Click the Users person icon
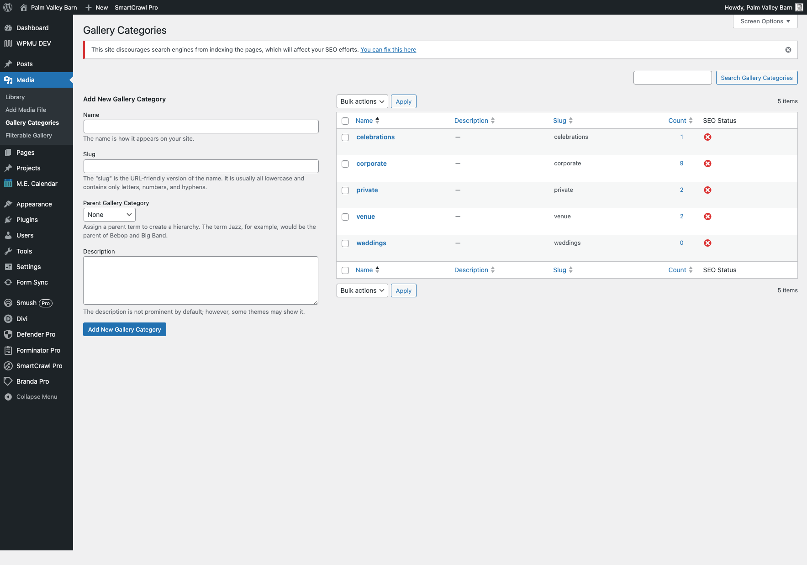The width and height of the screenshot is (807, 565). click(x=8, y=235)
